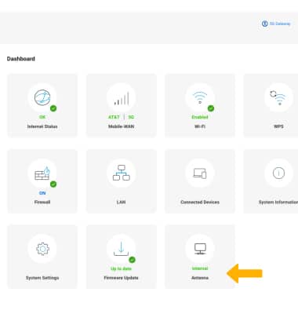Image resolution: width=298 pixels, height=314 pixels.
Task: Click the AT&T carrier text
Action: (x=114, y=117)
